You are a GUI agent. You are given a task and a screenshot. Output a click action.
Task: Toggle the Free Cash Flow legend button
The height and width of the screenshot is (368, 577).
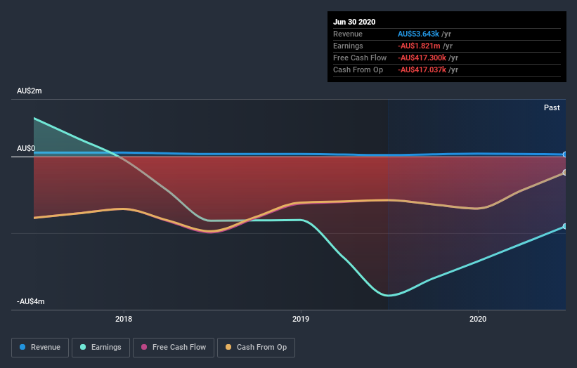pyautogui.click(x=174, y=348)
